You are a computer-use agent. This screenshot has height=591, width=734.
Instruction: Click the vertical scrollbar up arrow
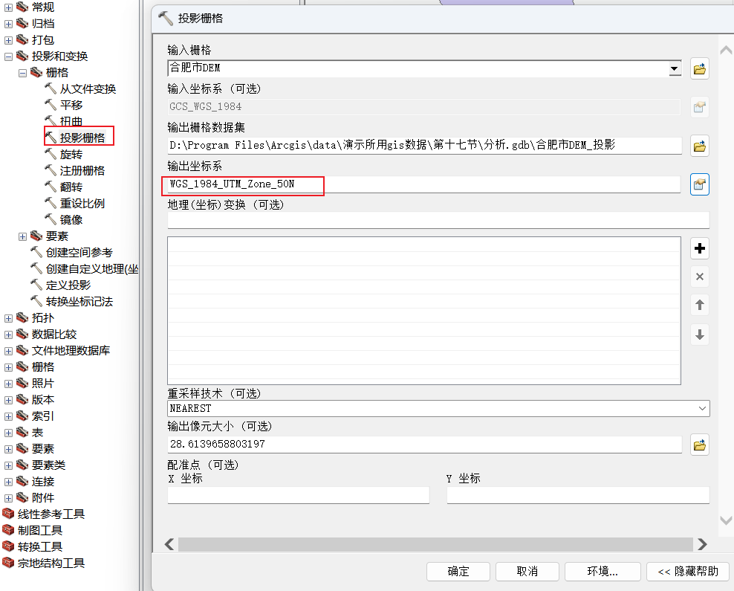tap(726, 50)
